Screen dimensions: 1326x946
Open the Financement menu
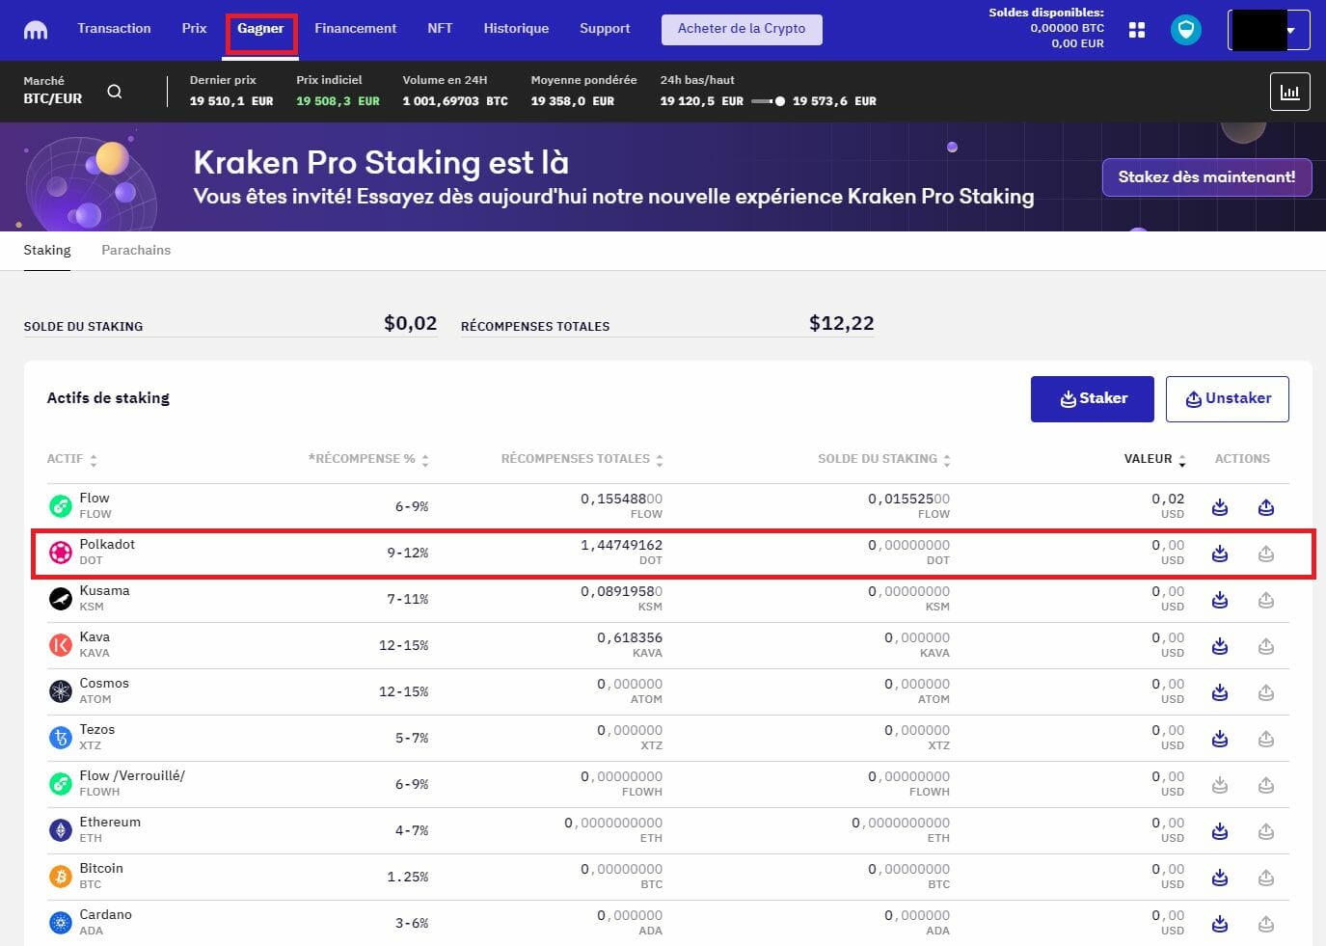click(x=355, y=29)
